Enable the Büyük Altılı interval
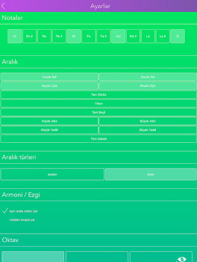Viewport: 197px width, 262px height. (x=148, y=121)
